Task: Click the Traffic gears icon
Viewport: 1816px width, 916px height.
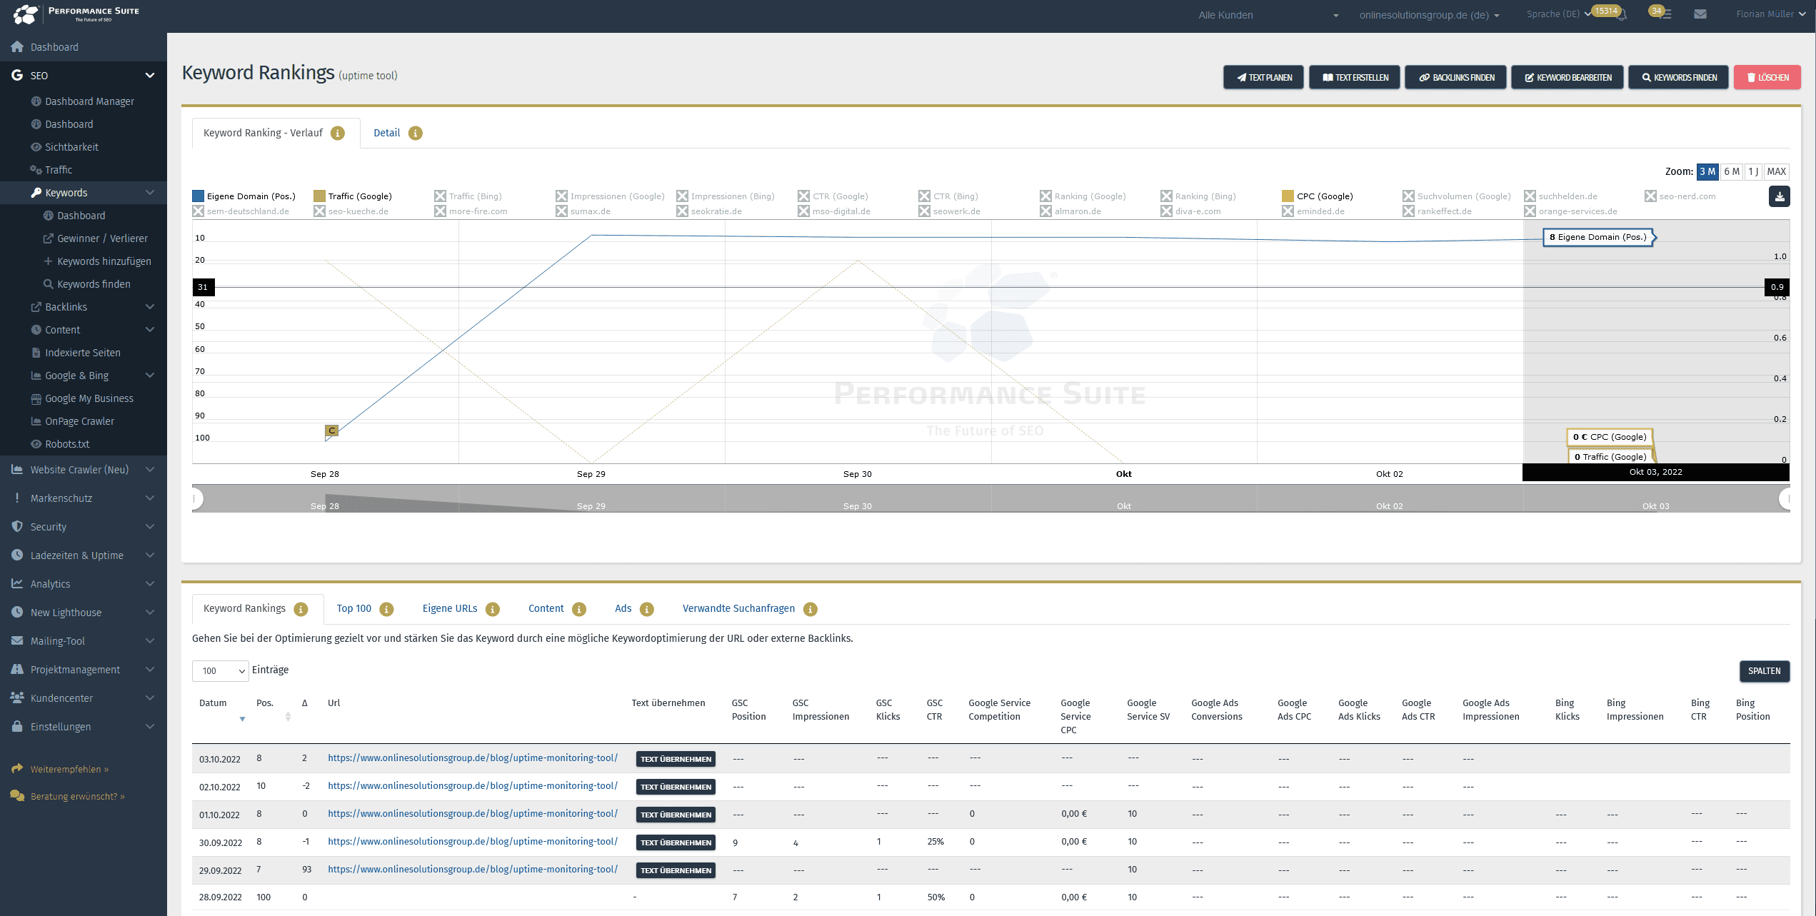Action: click(x=36, y=170)
